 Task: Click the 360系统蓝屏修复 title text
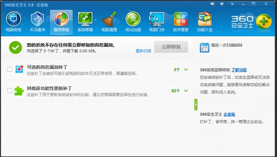pos(215,70)
